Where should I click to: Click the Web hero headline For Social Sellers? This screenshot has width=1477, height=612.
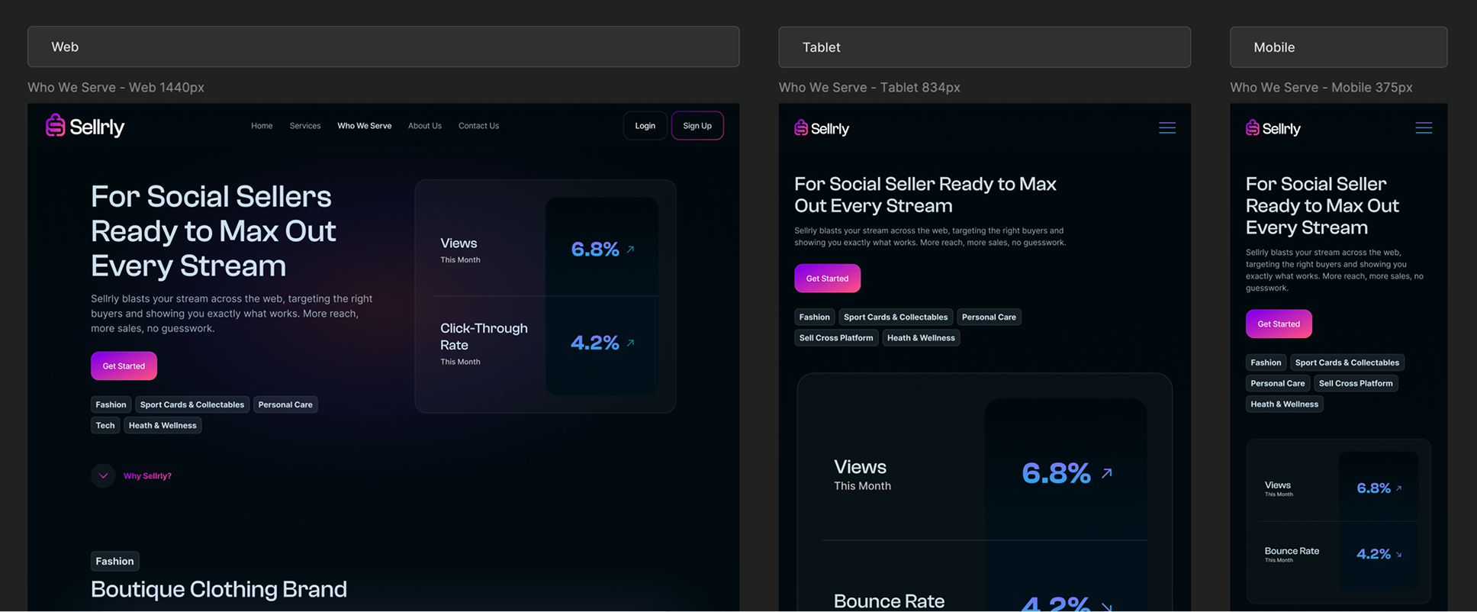pos(214,231)
